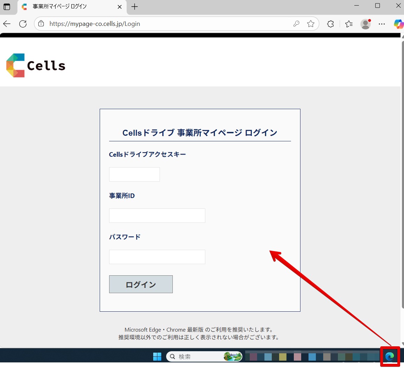Open saved passwords key icon

[x=296, y=24]
